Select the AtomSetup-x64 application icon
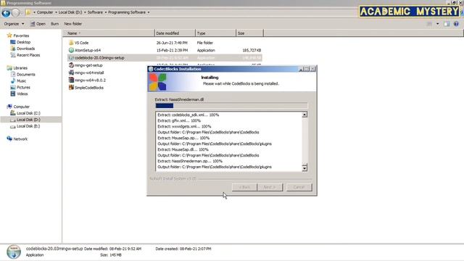 click(x=71, y=50)
